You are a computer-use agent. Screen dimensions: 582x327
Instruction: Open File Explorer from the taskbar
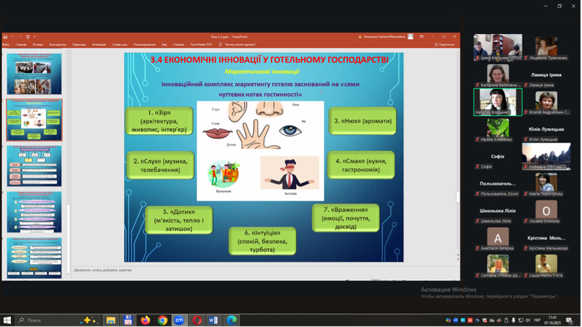(x=111, y=320)
